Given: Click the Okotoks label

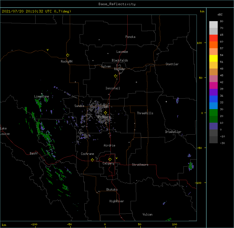Looking at the screenshot, I should point(112,190).
